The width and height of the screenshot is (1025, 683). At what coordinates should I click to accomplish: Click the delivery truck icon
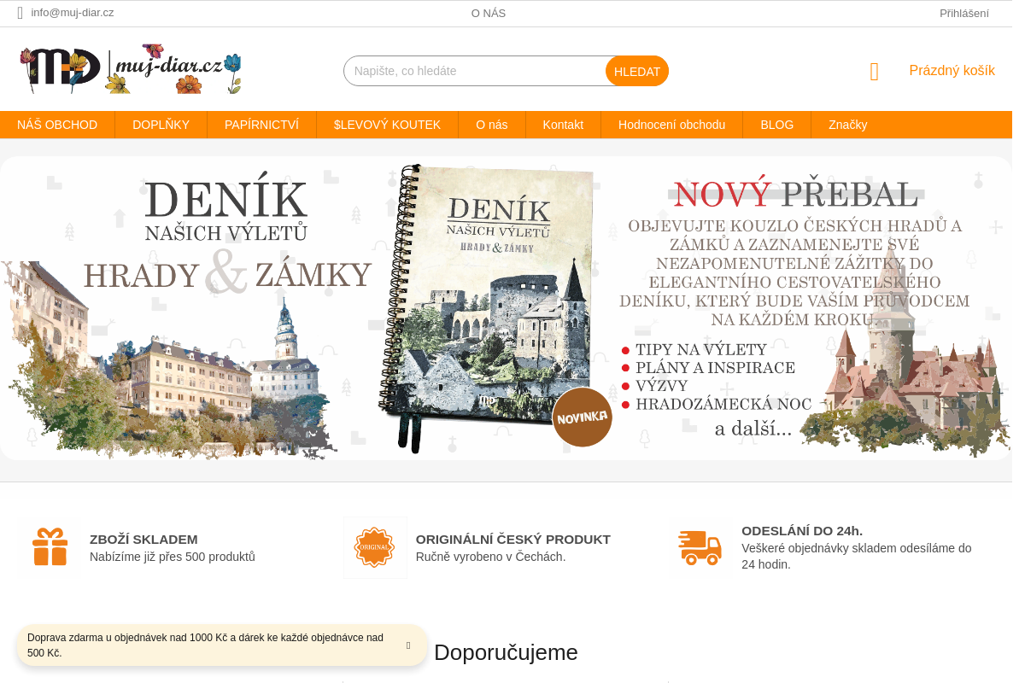(x=700, y=547)
